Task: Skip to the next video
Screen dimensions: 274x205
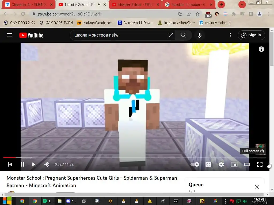Action: click(34, 164)
